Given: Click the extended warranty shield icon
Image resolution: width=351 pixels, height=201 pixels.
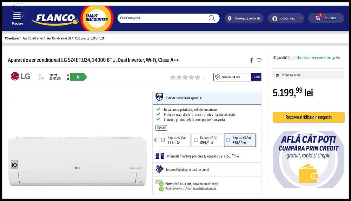Looking at the screenshot, I should [159, 98].
